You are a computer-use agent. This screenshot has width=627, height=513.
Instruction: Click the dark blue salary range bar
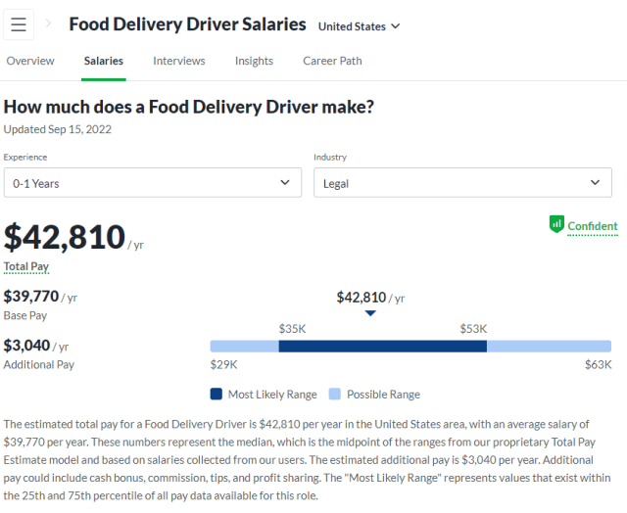click(x=382, y=347)
